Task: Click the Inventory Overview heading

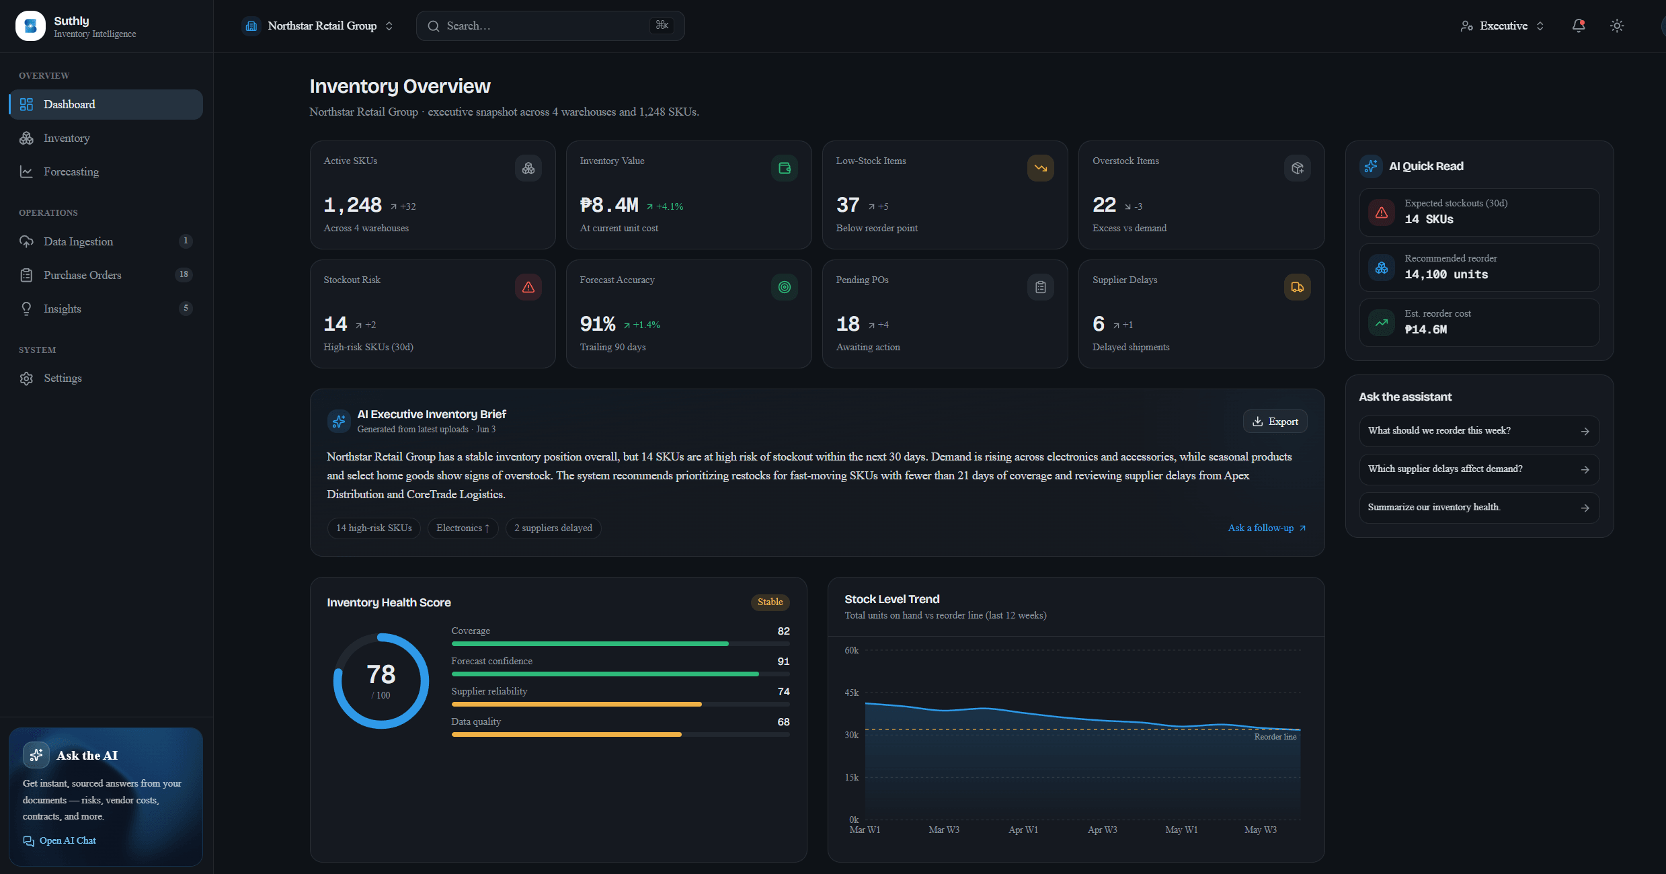Action: pyautogui.click(x=400, y=86)
